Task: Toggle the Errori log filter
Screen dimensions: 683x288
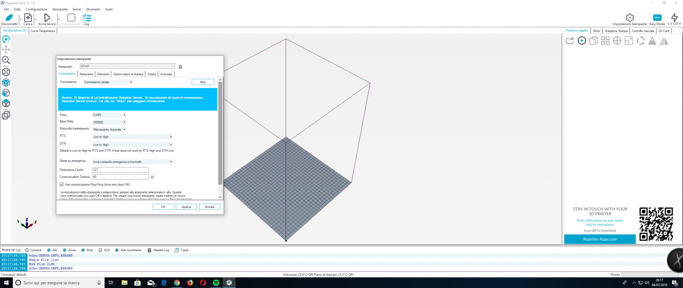Action: tap(83, 250)
